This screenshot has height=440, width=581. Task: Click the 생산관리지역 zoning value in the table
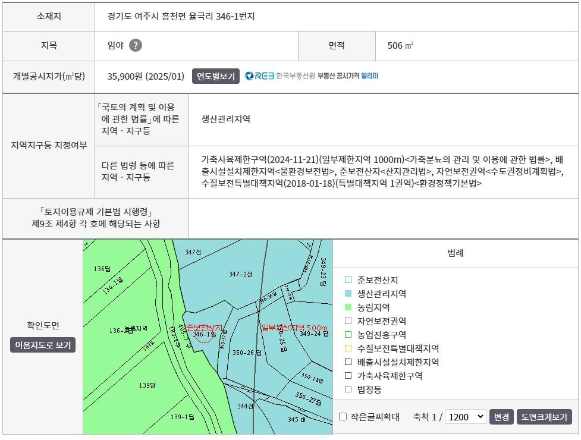click(x=225, y=120)
